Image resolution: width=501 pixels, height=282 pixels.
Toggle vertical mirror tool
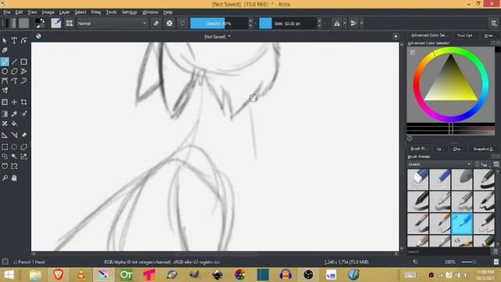[353, 23]
